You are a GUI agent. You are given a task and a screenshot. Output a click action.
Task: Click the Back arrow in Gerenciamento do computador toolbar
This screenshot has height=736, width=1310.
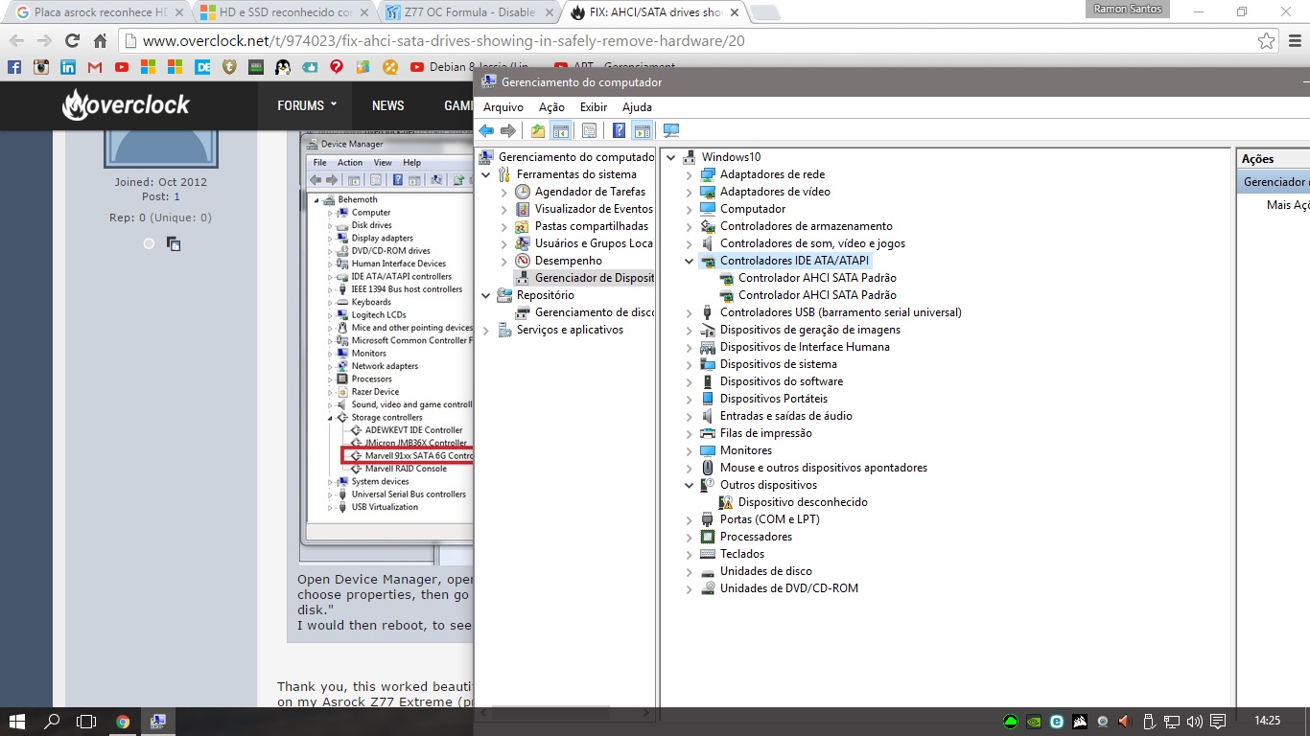click(486, 131)
